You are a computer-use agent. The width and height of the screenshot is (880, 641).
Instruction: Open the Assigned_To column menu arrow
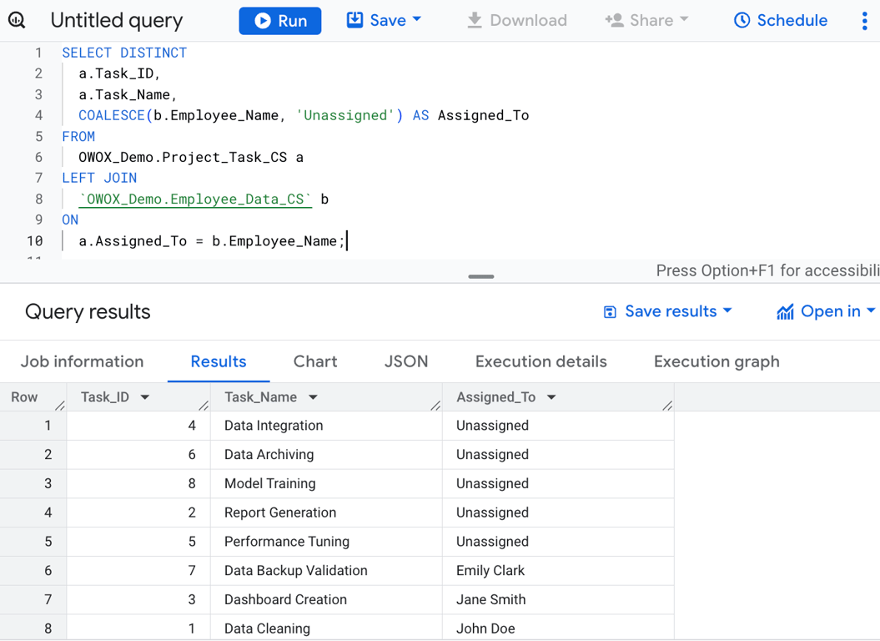click(551, 398)
